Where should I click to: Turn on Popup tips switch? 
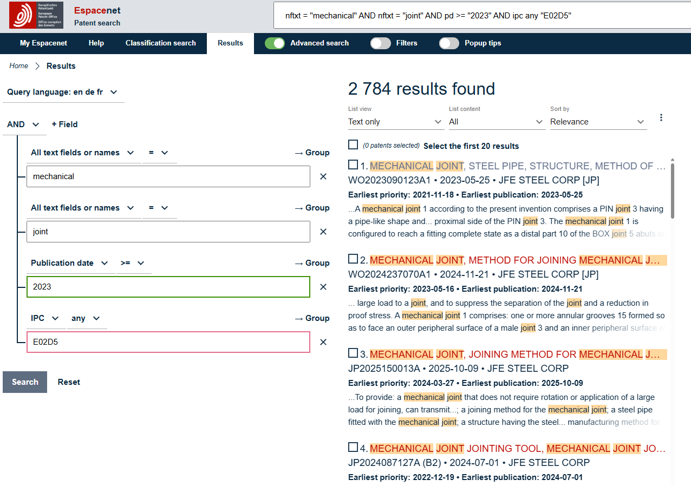[449, 43]
